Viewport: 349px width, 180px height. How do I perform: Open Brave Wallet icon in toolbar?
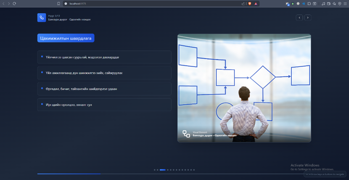click(x=329, y=3)
